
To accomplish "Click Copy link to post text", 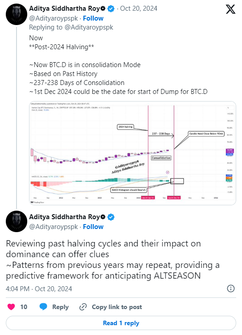I will click(117, 307).
